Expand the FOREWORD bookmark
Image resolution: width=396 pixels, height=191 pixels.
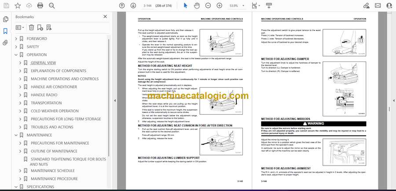pyautogui.click(x=16, y=39)
